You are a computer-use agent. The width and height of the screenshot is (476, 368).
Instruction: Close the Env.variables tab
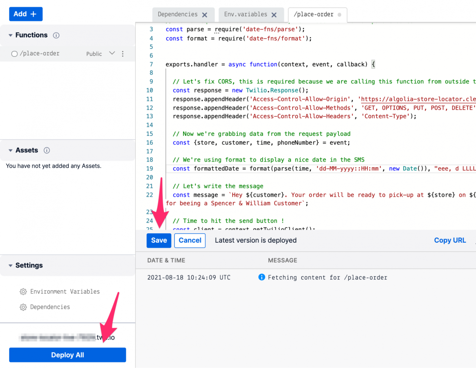274,15
